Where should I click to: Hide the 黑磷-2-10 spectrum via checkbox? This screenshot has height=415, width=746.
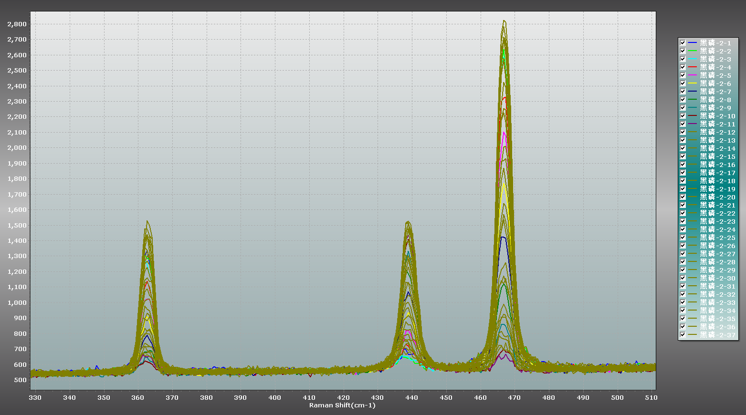(683, 116)
